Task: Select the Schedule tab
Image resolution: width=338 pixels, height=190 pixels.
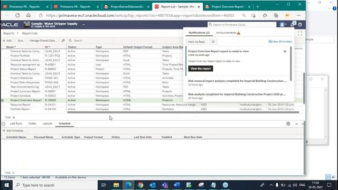Action: (x=64, y=123)
